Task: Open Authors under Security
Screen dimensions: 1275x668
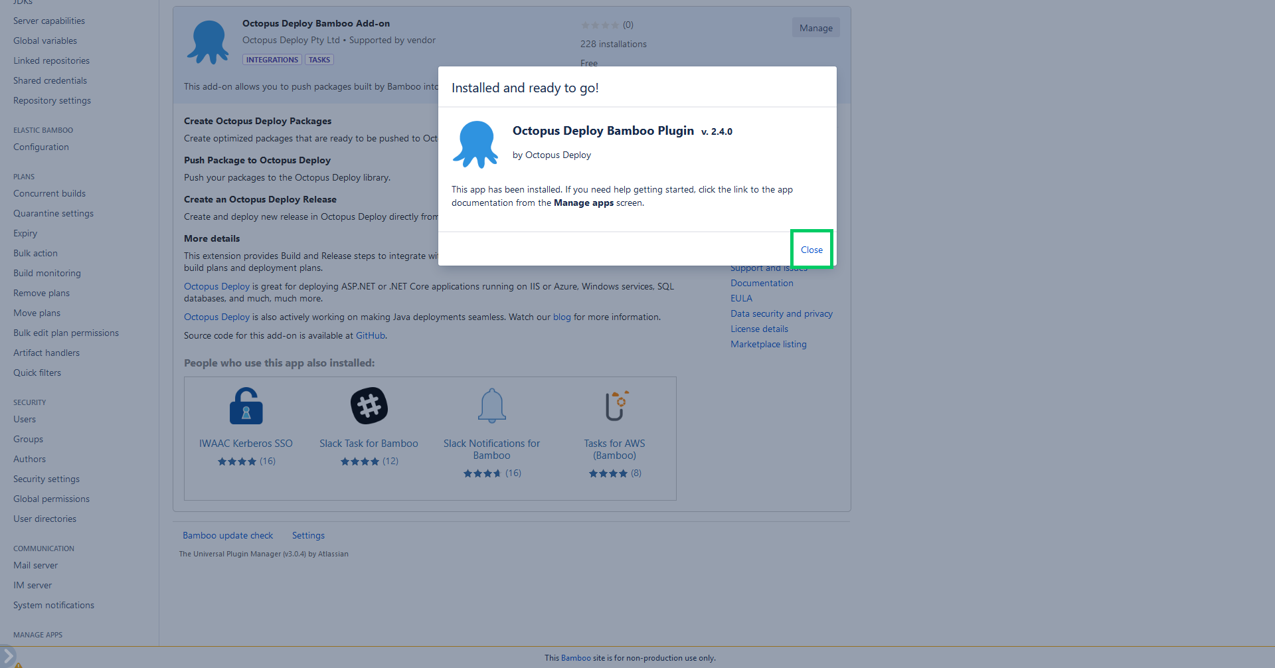Action: pyautogui.click(x=29, y=459)
